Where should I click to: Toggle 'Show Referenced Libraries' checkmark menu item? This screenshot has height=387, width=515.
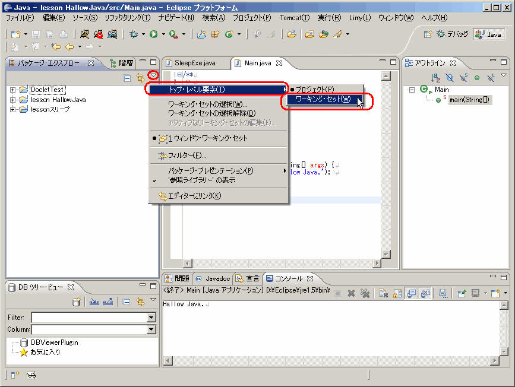[201, 180]
